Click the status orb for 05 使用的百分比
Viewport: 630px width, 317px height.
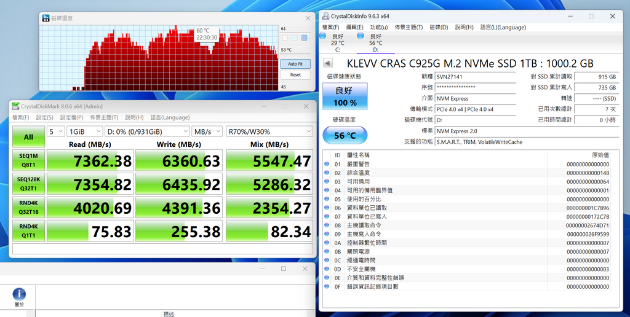tap(327, 199)
